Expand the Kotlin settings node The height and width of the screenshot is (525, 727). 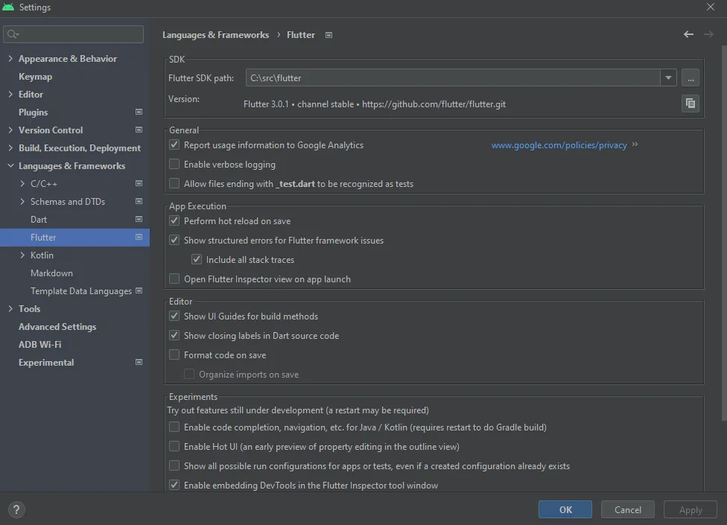pos(22,255)
